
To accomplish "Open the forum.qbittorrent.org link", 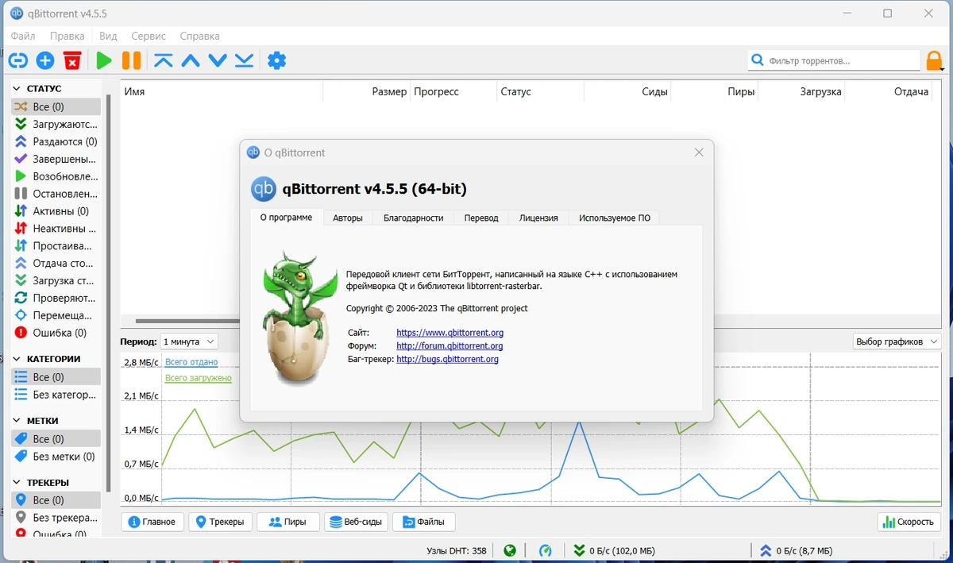I will point(449,346).
